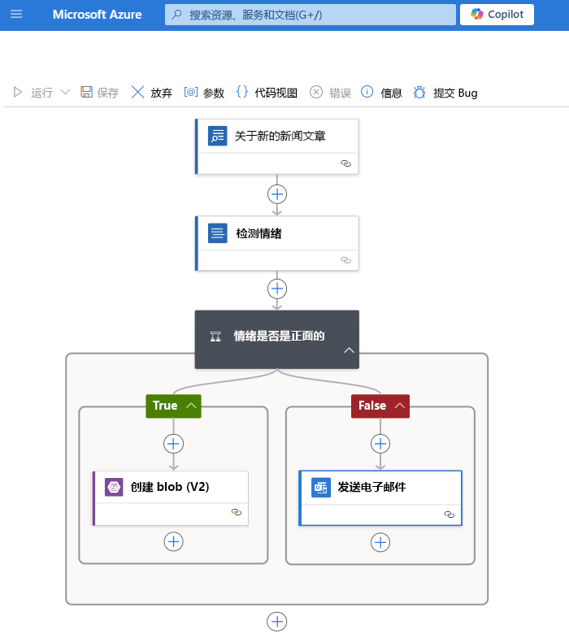This screenshot has width=569, height=634.
Task: Click the 运行 run button
Action: [33, 93]
